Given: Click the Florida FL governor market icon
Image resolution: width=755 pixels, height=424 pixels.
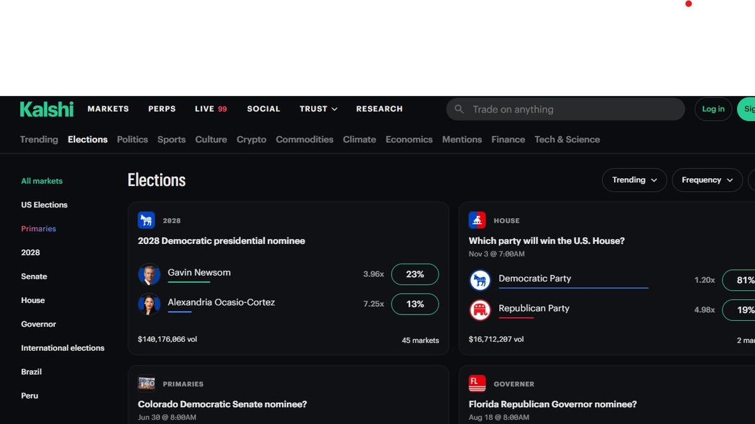Looking at the screenshot, I should coord(477,384).
